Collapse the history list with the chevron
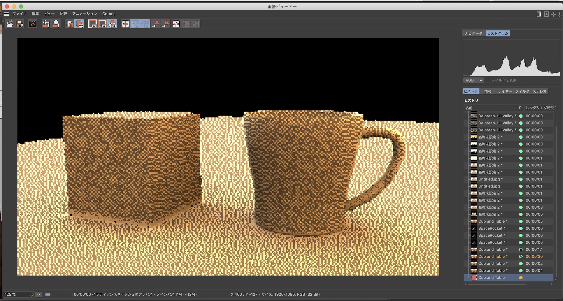Screen dimensions: 563x301 pos(556,107)
